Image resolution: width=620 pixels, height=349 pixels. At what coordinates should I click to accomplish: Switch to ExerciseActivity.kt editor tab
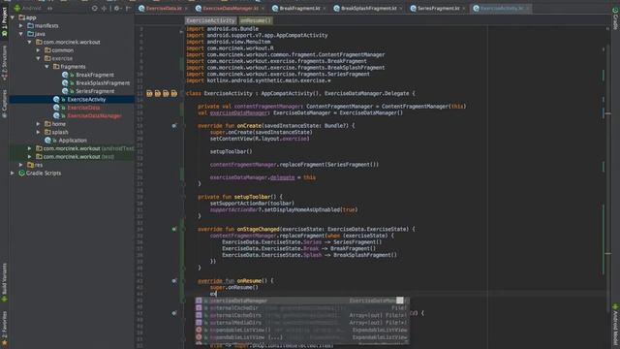(502, 9)
